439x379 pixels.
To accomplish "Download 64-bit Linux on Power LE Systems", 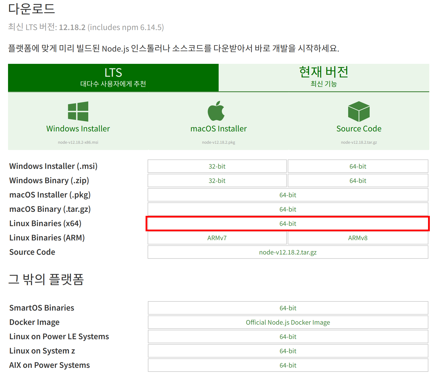I will point(288,337).
